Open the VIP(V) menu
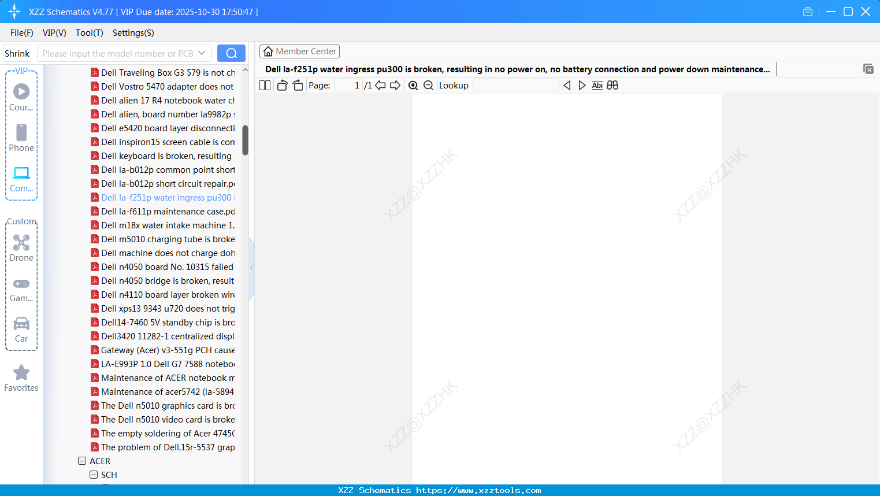This screenshot has width=880, height=496. [54, 33]
